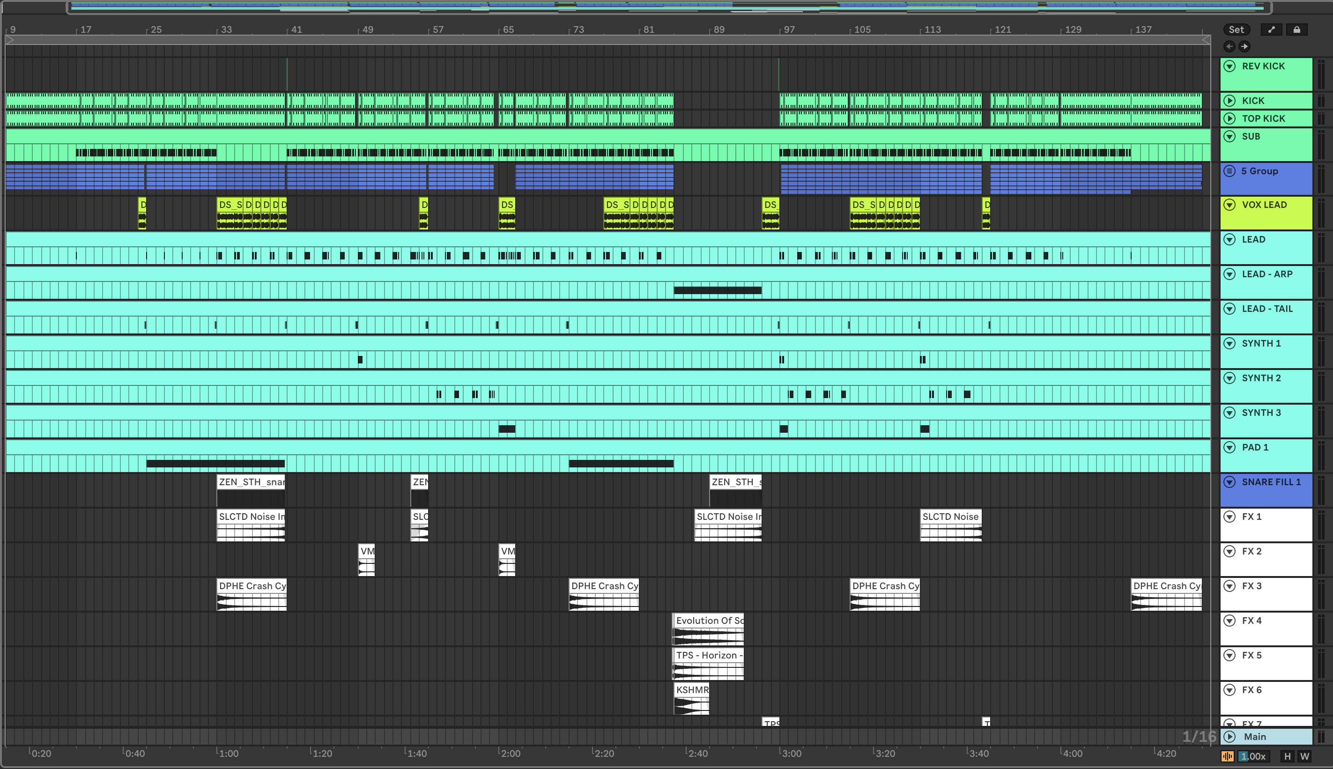Click the 5 Group track icon
This screenshot has height=769, width=1333.
click(x=1229, y=171)
